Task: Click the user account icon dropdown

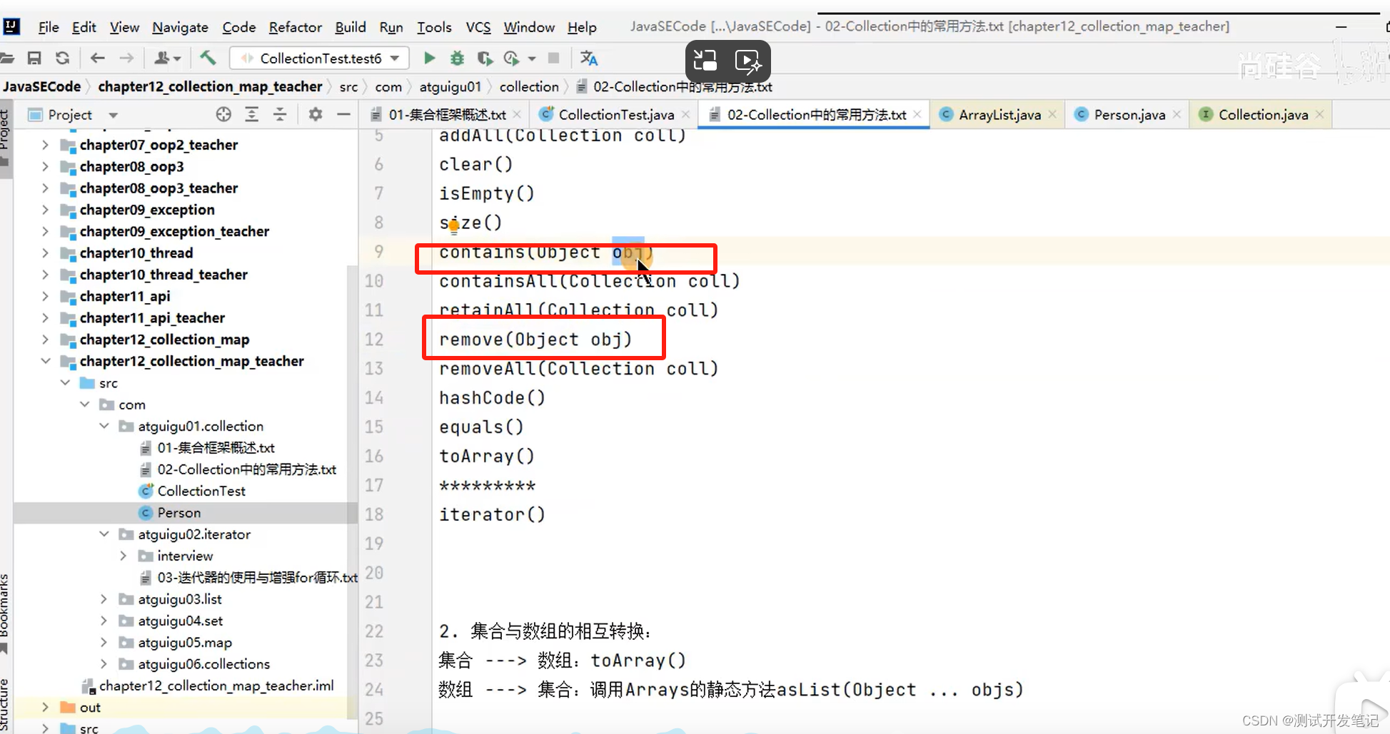Action: 168,58
